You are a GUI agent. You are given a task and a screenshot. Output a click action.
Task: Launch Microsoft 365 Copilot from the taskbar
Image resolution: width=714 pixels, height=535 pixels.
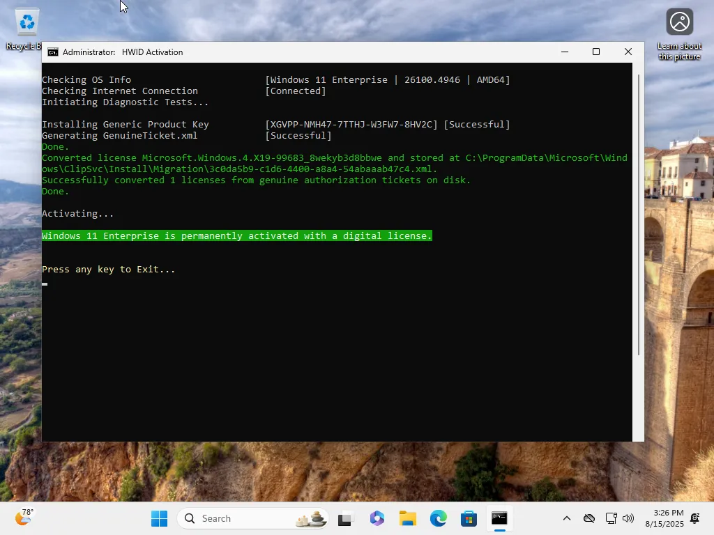377,518
